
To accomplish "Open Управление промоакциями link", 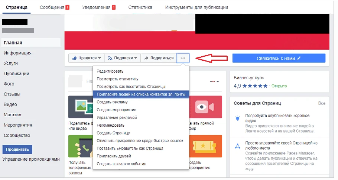I will coord(31,159).
